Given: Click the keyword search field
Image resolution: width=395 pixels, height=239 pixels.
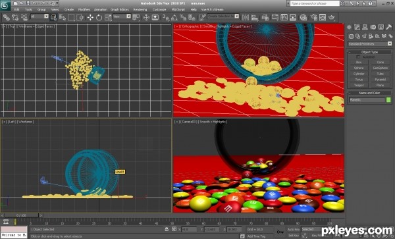Looking at the screenshot, I should (x=315, y=3).
